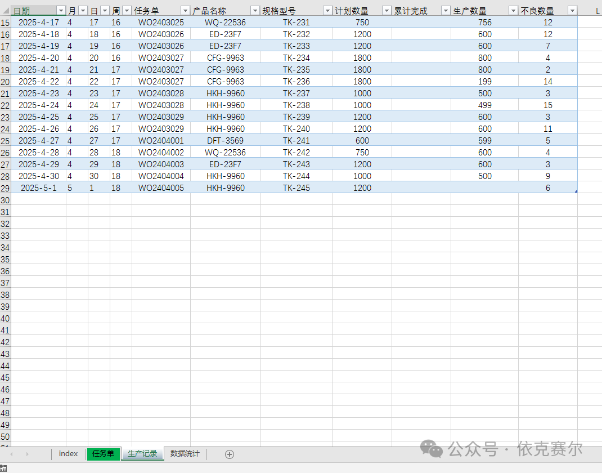Click the previous sheet navigation arrow
This screenshot has width=602, height=473.
(x=11, y=454)
